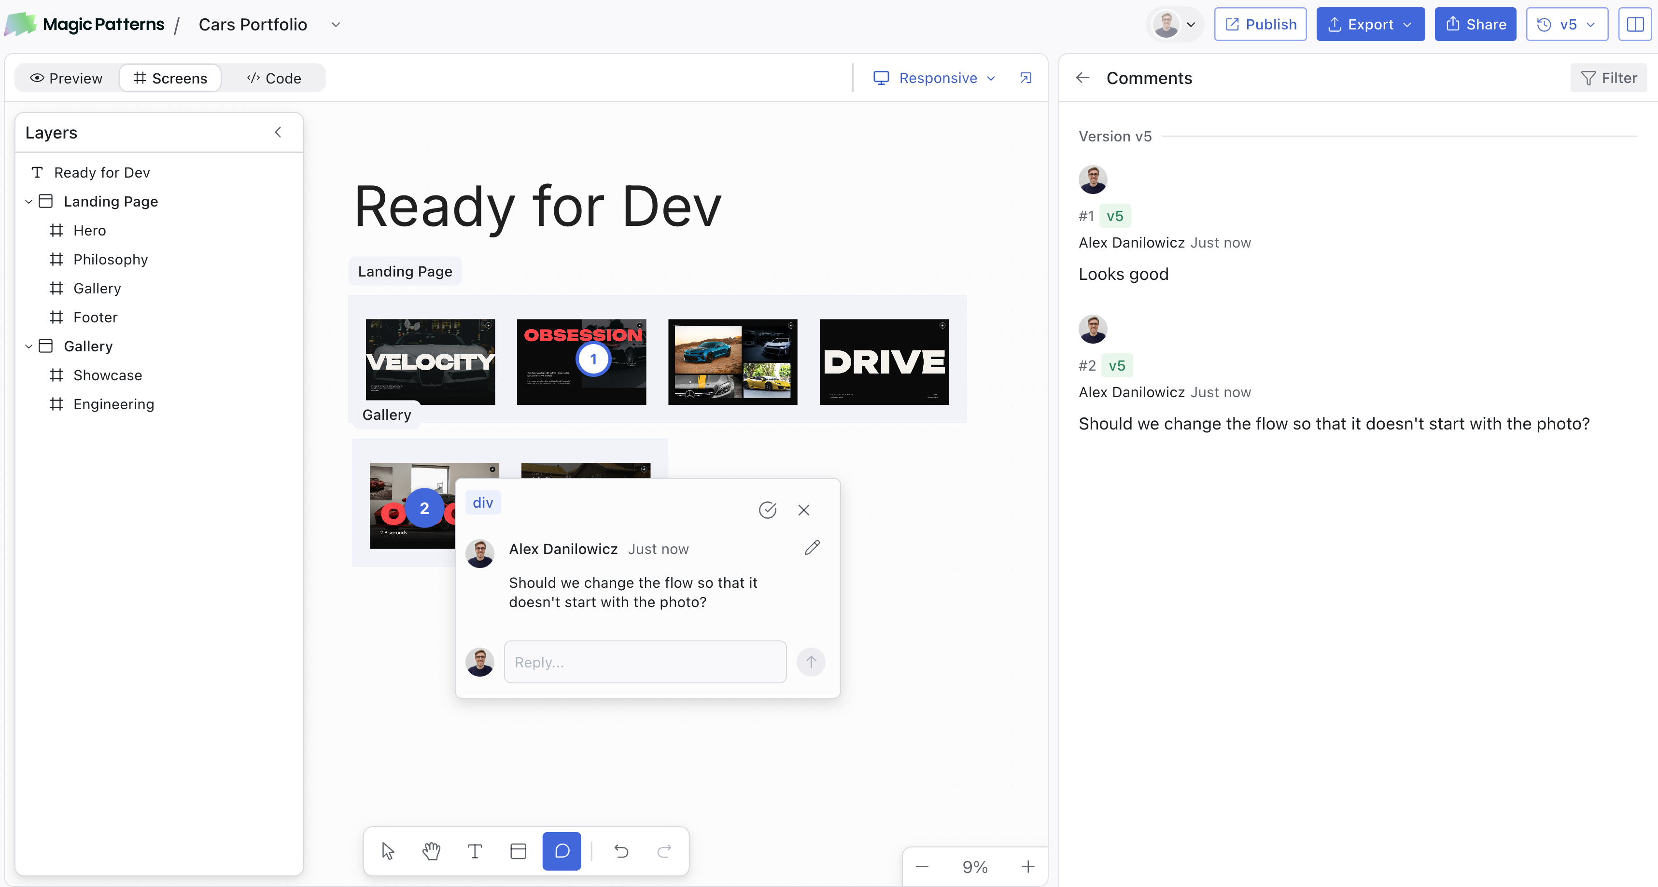The height and width of the screenshot is (887, 1658).
Task: Open the car photo gallery thumbnail
Action: [732, 361]
